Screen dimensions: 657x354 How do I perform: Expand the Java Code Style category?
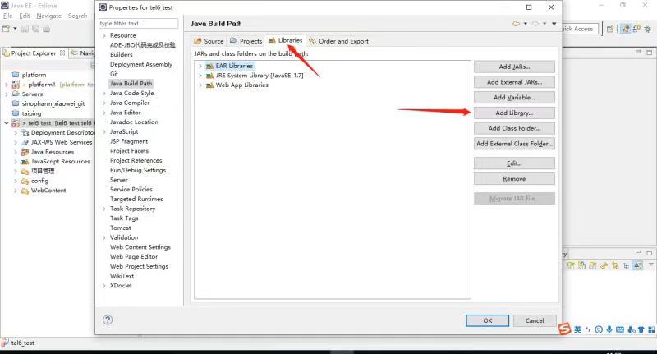click(x=104, y=94)
